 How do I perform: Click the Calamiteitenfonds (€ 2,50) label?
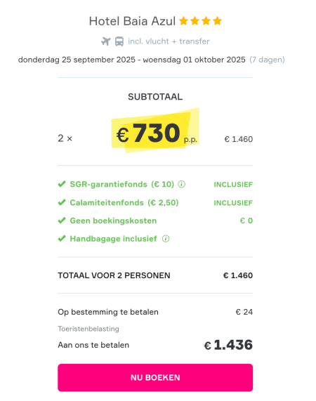[x=124, y=202]
